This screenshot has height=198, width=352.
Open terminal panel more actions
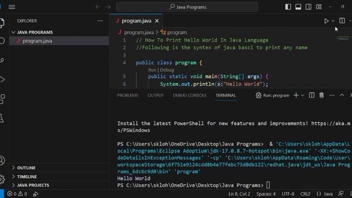pyautogui.click(x=332, y=95)
